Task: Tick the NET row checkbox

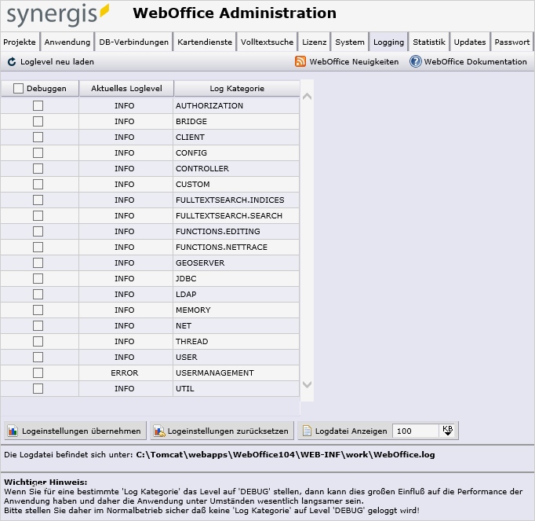Action: pos(38,326)
